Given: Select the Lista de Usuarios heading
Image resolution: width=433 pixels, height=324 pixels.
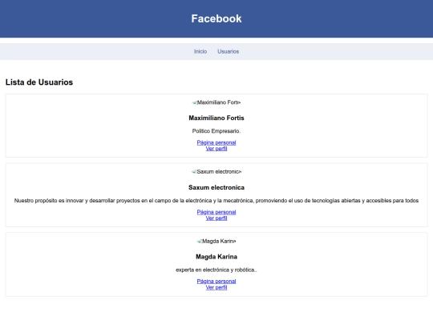Looking at the screenshot, I should click(39, 82).
